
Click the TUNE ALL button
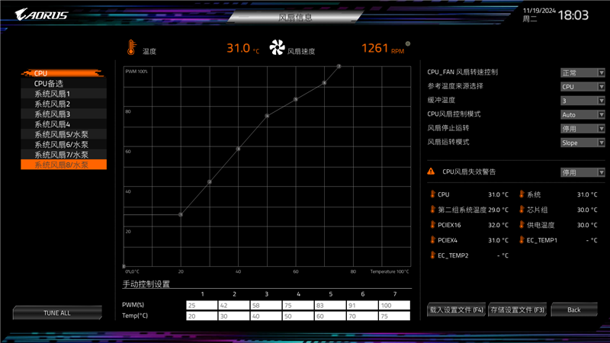point(57,313)
